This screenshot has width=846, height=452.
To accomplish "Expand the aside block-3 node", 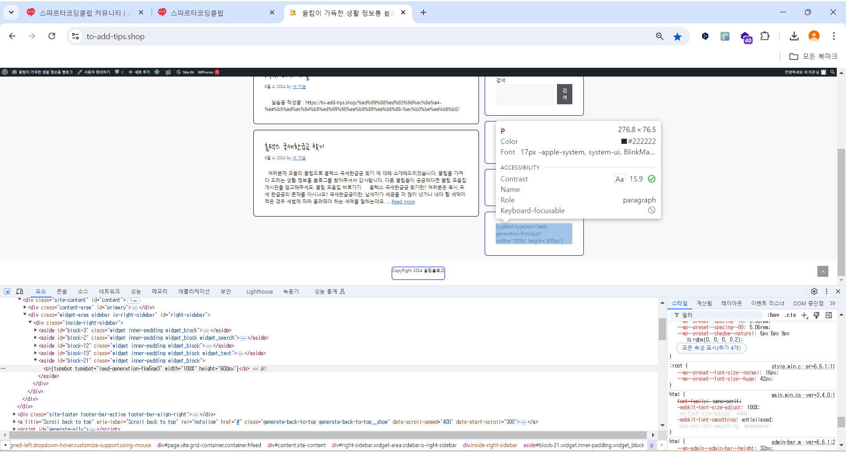I will 36,330.
